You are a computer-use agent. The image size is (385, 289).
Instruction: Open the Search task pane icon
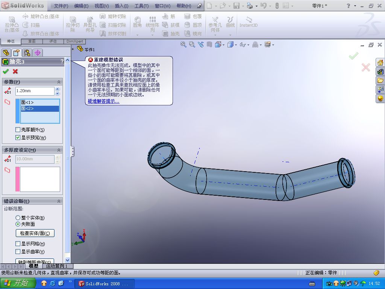click(x=380, y=89)
